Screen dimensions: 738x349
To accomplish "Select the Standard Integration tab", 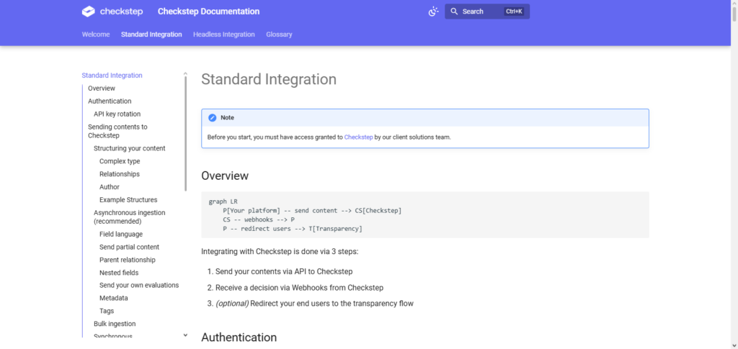I will click(x=151, y=35).
